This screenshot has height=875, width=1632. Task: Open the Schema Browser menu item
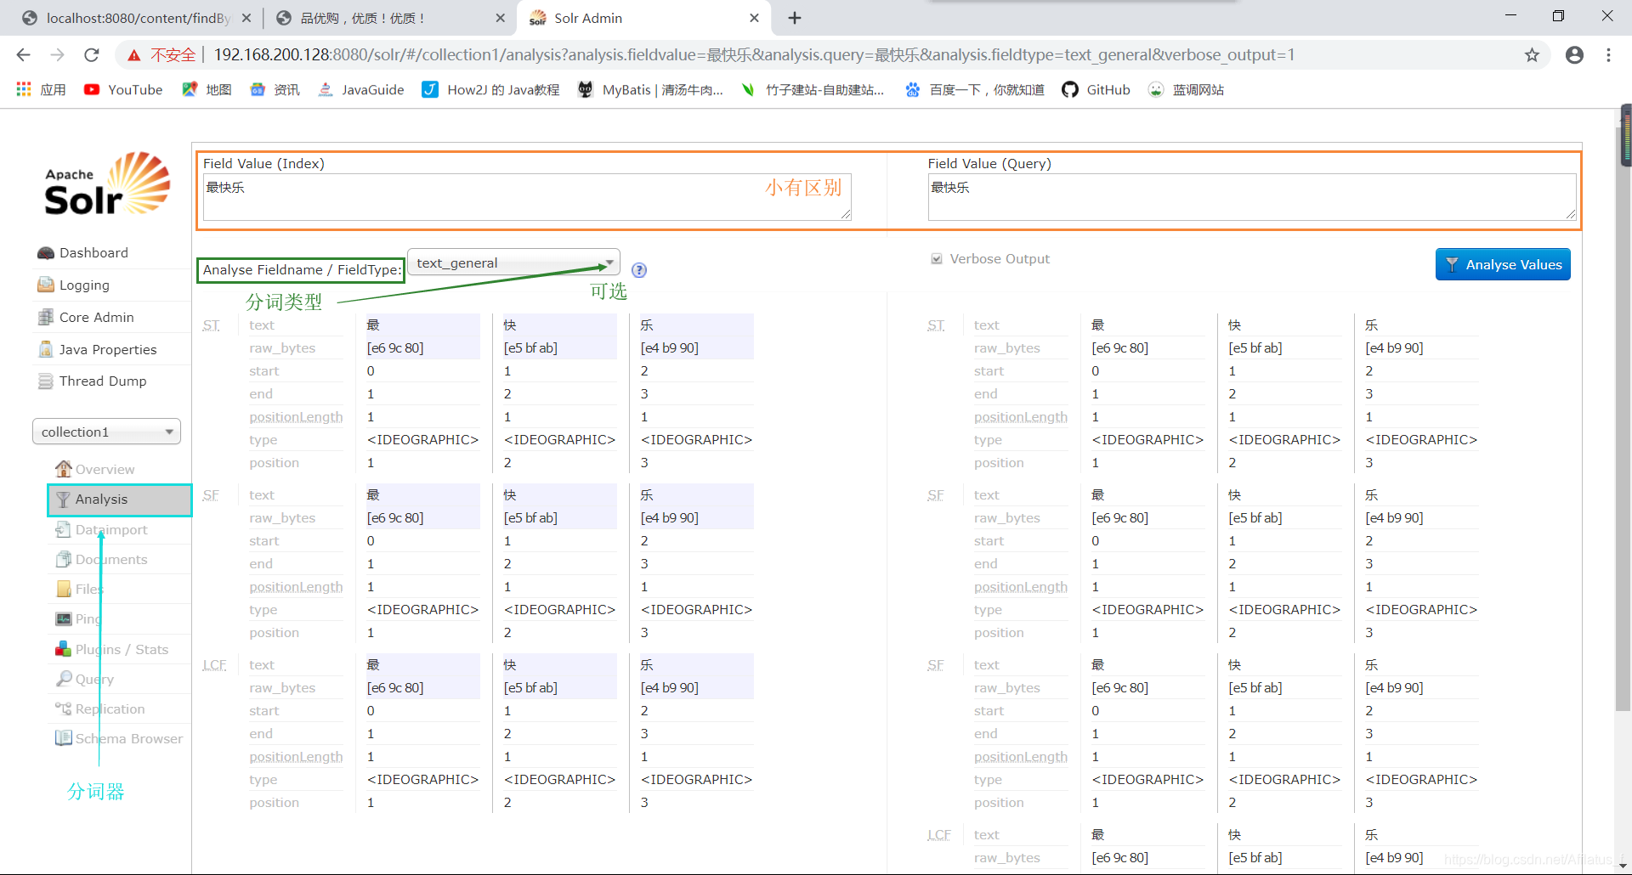(128, 739)
